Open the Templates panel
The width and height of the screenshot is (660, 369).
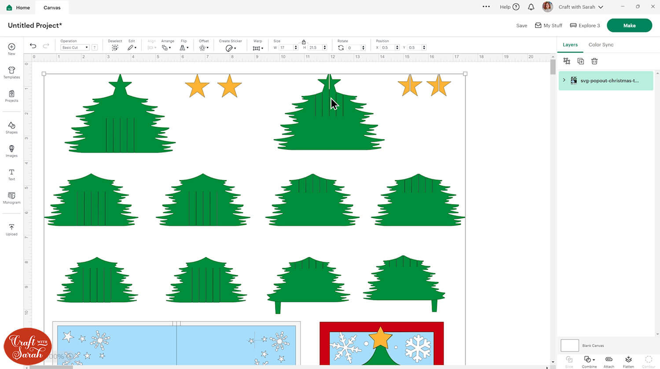click(11, 73)
